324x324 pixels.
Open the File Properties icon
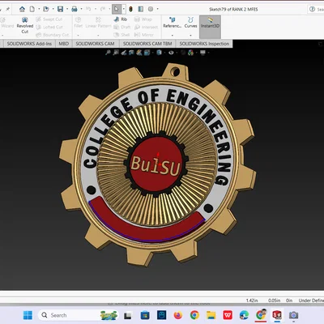coord(141,9)
